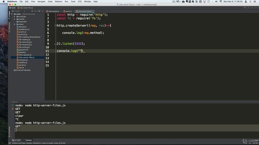Open events.js in the project tree
259x145 pixels.
point(21,32)
